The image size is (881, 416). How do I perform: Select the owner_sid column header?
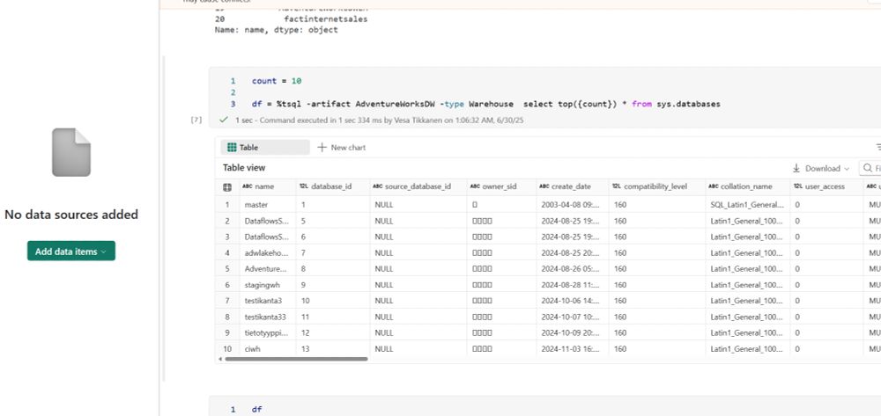point(500,186)
